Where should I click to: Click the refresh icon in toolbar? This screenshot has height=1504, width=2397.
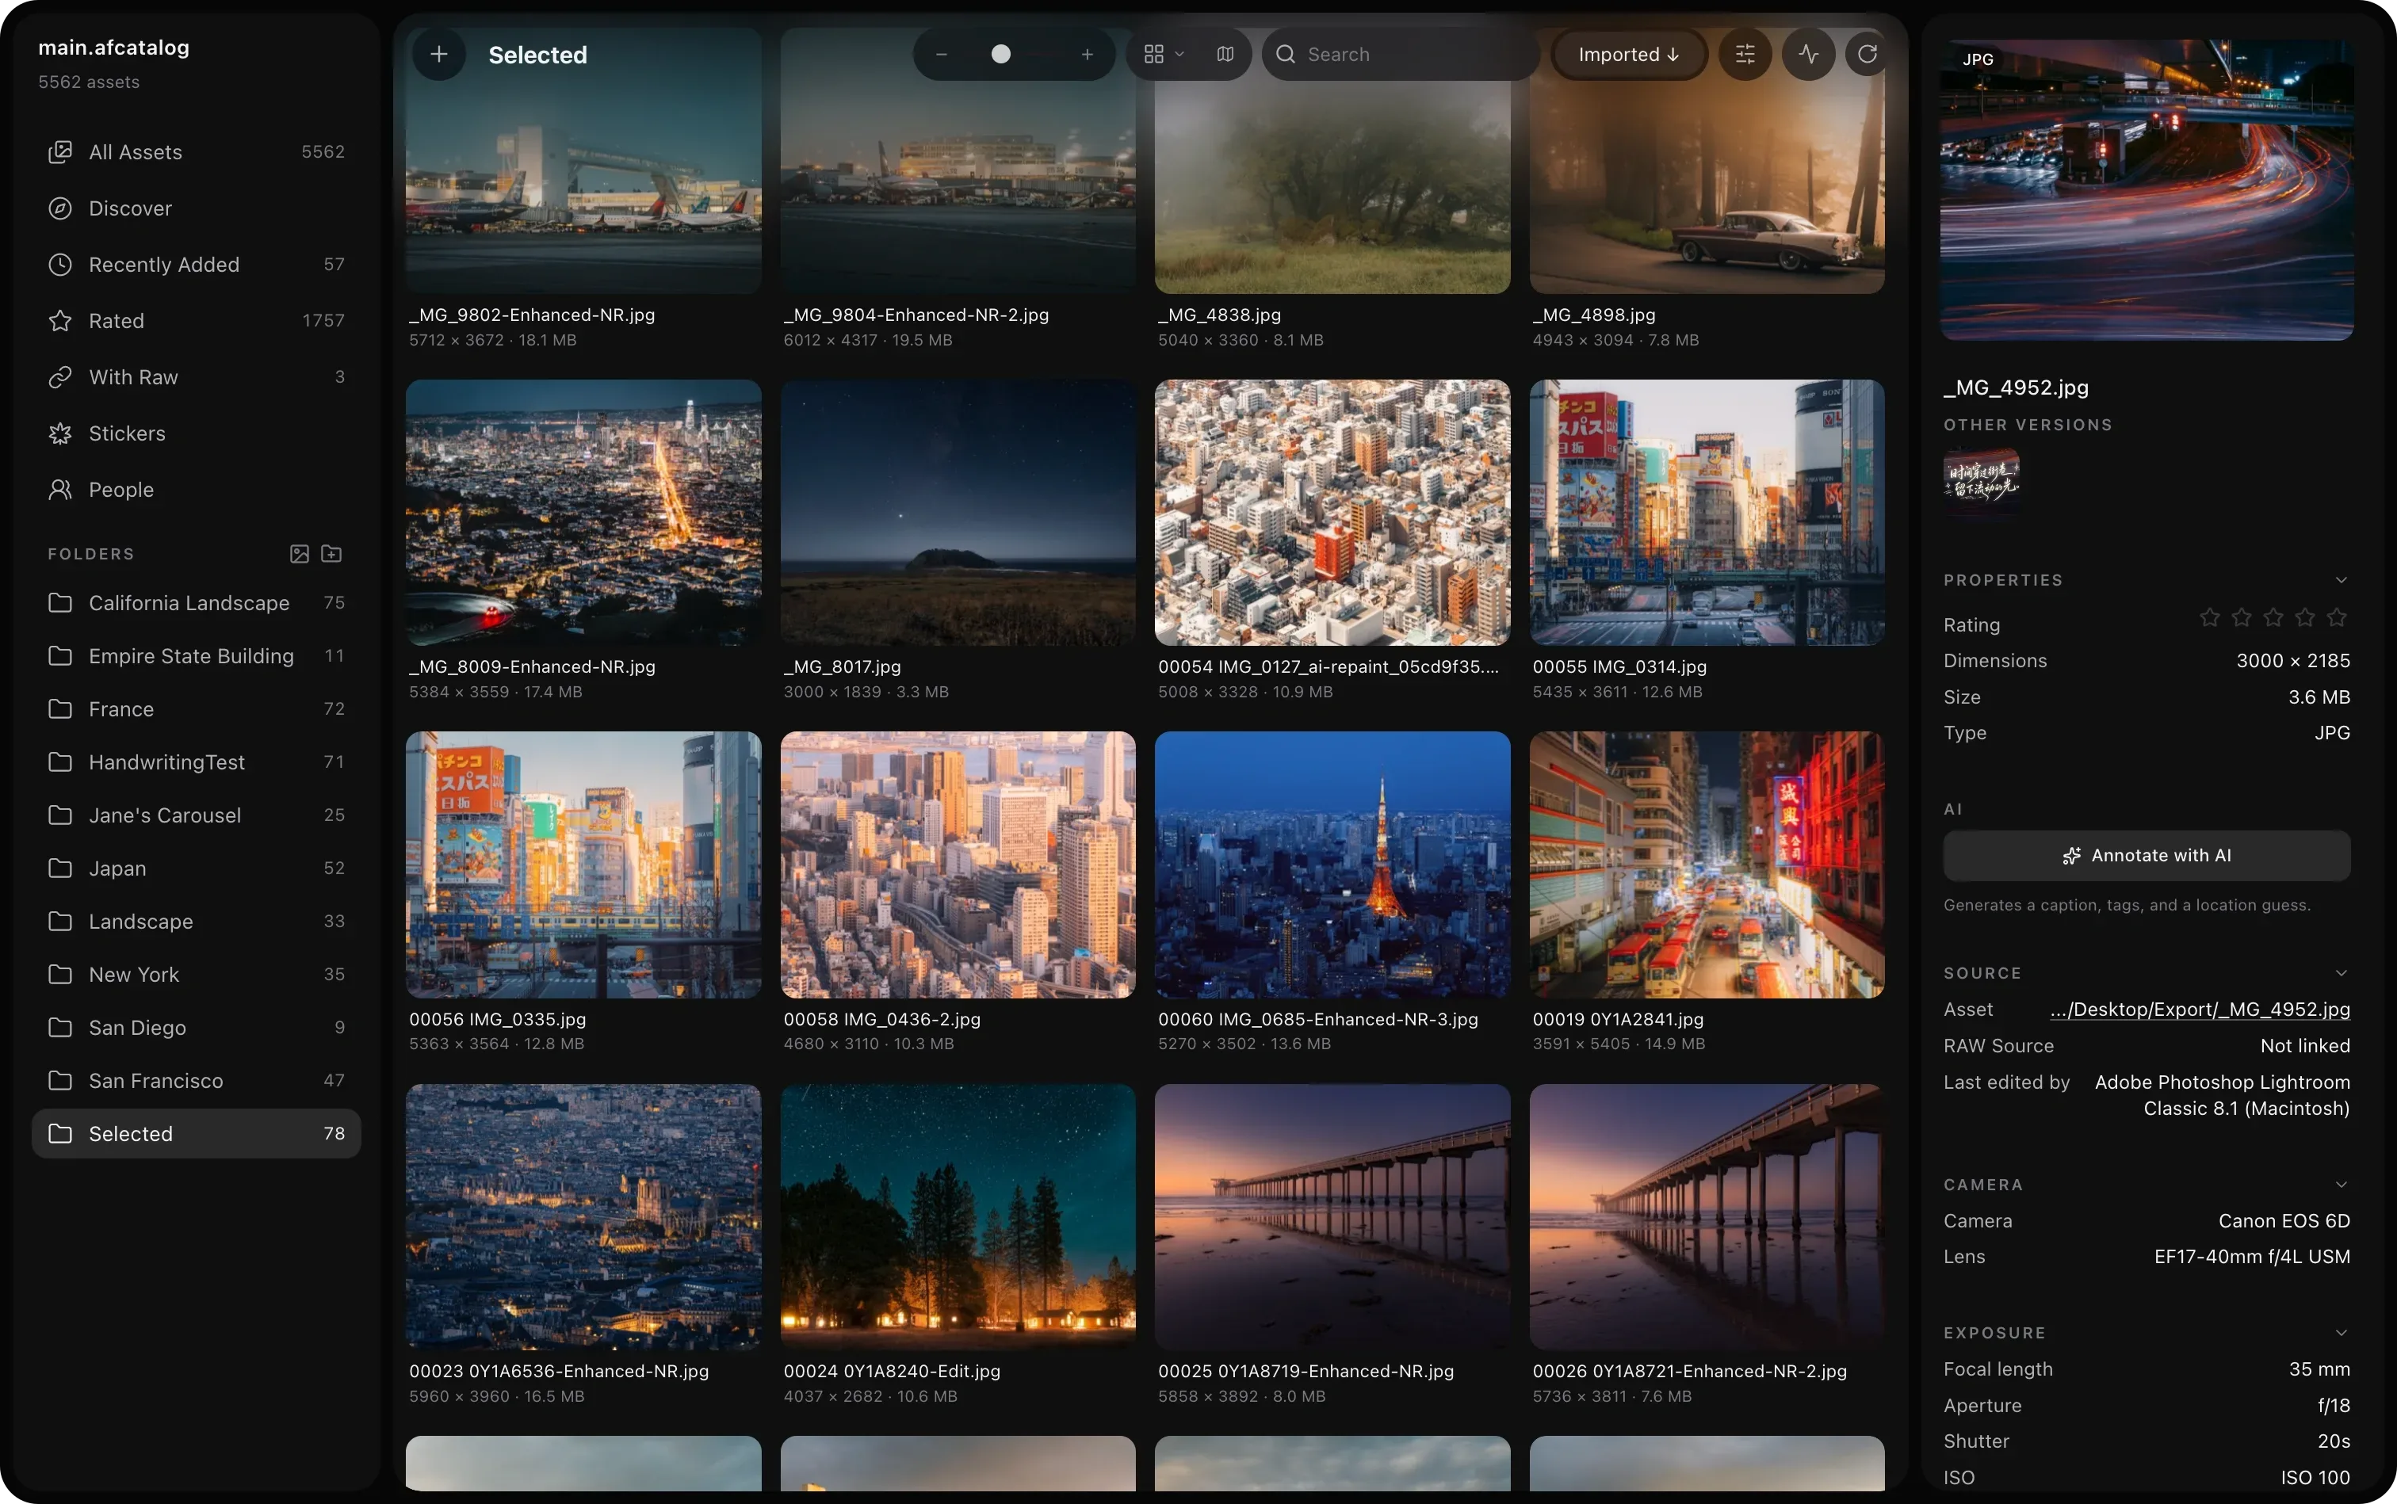(1867, 55)
